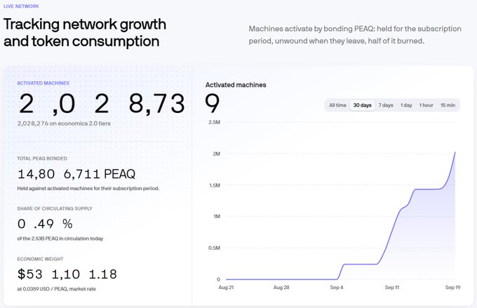Viewport: 477px width, 308px height.
Task: Click the 0.5M axis label
Action: click(x=214, y=248)
